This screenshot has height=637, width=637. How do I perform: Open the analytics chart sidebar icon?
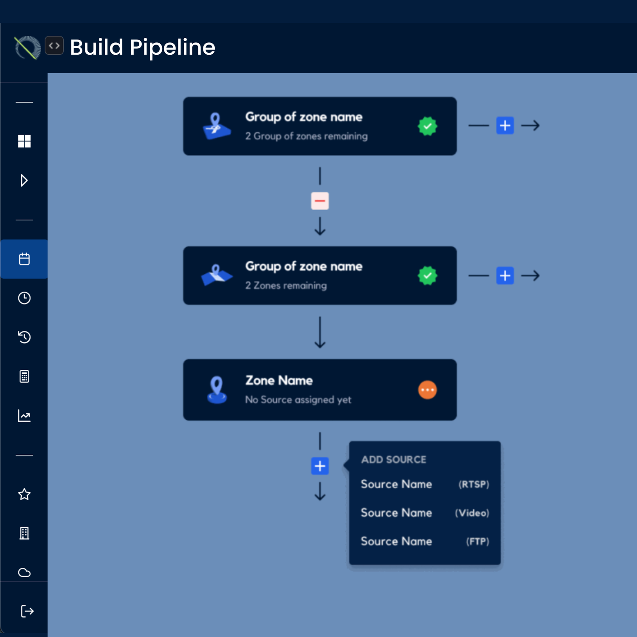[24, 416]
